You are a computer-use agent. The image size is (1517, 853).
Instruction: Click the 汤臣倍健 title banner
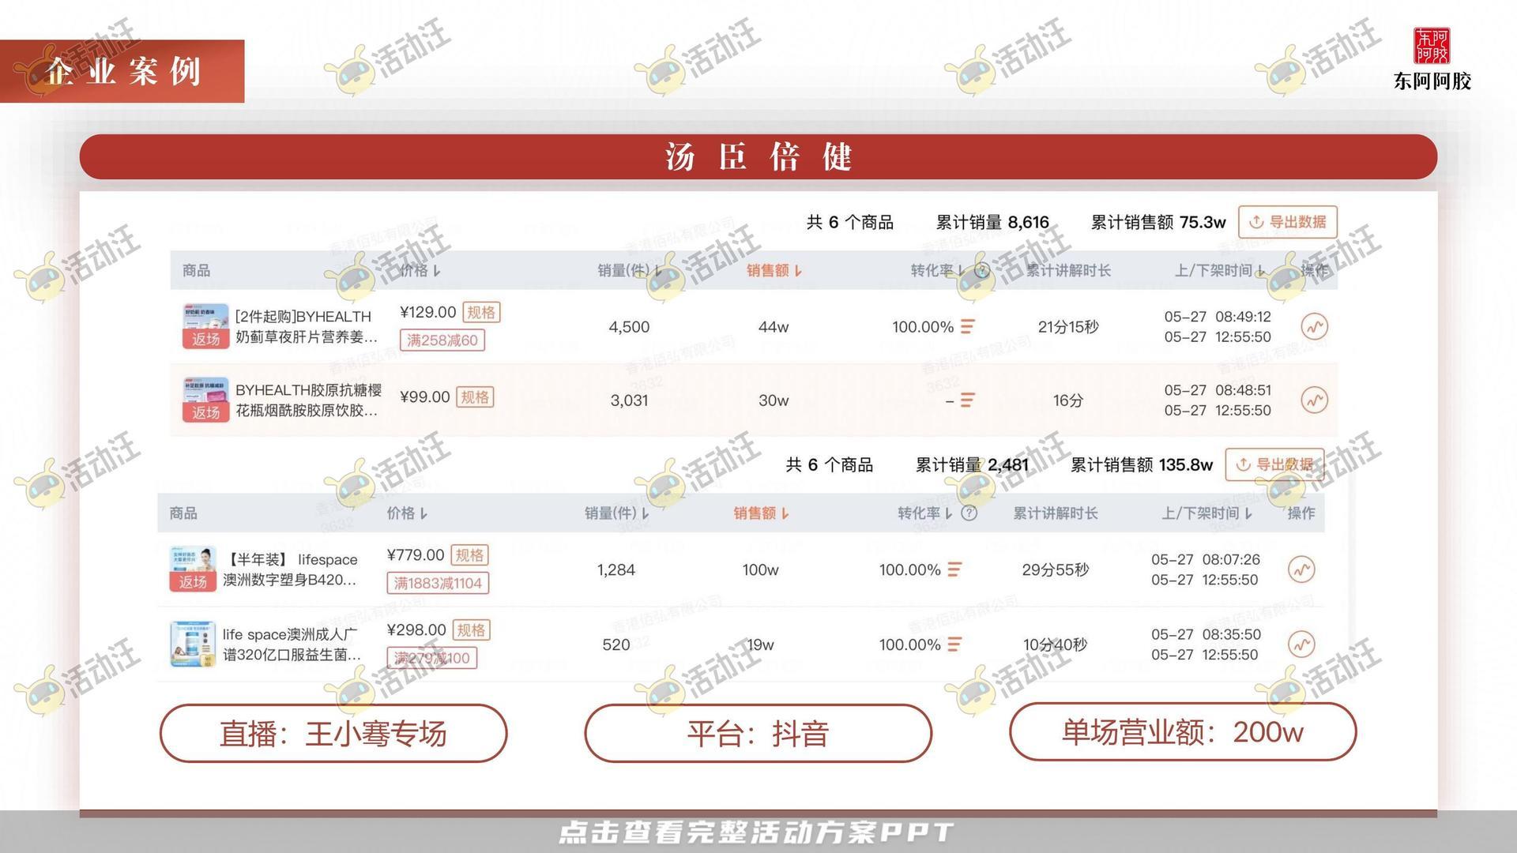tap(758, 156)
